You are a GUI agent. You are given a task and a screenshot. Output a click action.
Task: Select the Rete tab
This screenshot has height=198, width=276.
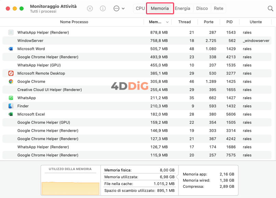218,9
